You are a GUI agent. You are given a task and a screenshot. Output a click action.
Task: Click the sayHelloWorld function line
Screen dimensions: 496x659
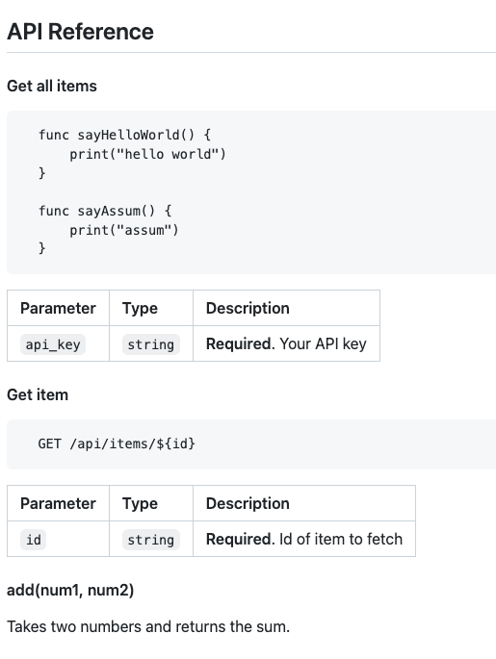(124, 135)
